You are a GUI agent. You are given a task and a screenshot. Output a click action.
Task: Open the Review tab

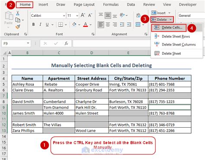point(149,5)
